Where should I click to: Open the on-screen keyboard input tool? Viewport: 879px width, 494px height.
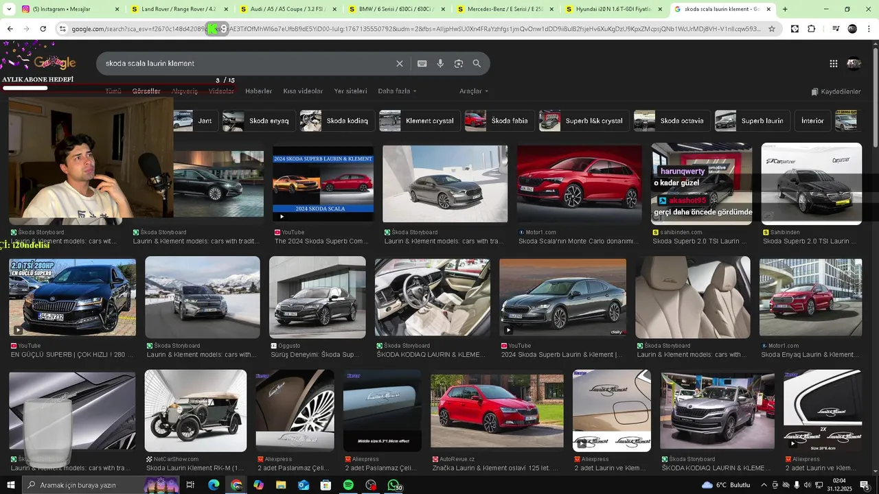click(x=422, y=63)
